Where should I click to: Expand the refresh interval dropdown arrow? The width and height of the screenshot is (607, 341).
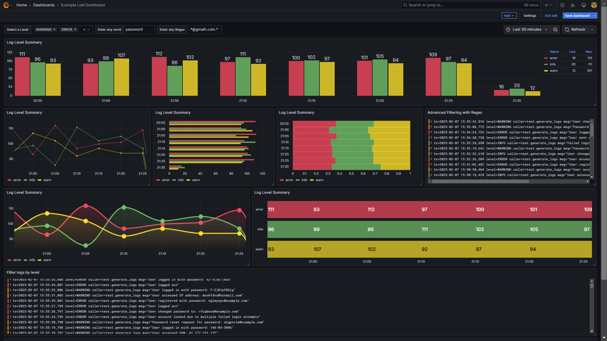[x=592, y=29]
